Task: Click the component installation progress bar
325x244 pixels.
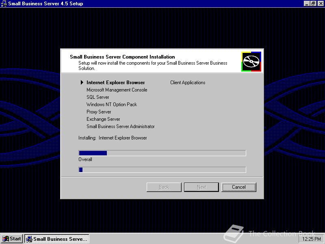Action: (x=162, y=153)
